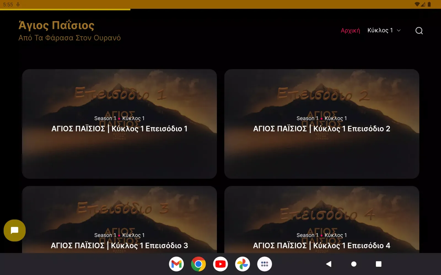Open the yellow chat bubble widget
This screenshot has height=275, width=441.
pos(15,230)
